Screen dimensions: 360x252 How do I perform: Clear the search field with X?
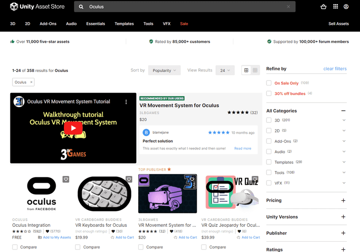coord(288,7)
